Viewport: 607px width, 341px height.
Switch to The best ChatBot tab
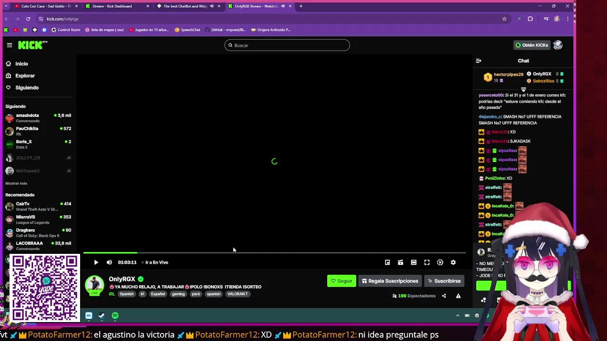pos(188,6)
